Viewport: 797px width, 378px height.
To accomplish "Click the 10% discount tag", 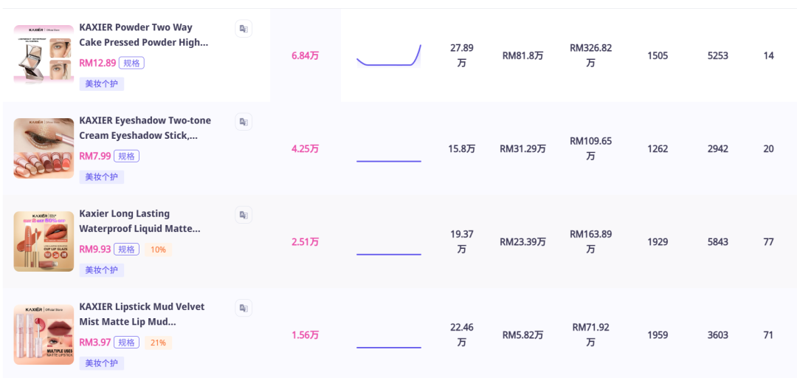I will pyautogui.click(x=158, y=250).
